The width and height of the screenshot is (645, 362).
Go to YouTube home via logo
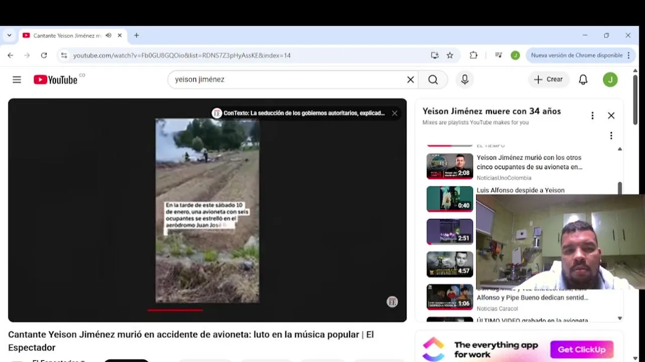[56, 79]
